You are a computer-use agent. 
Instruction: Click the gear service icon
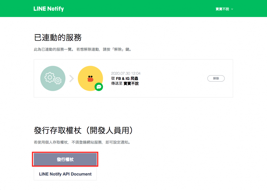pos(53,78)
